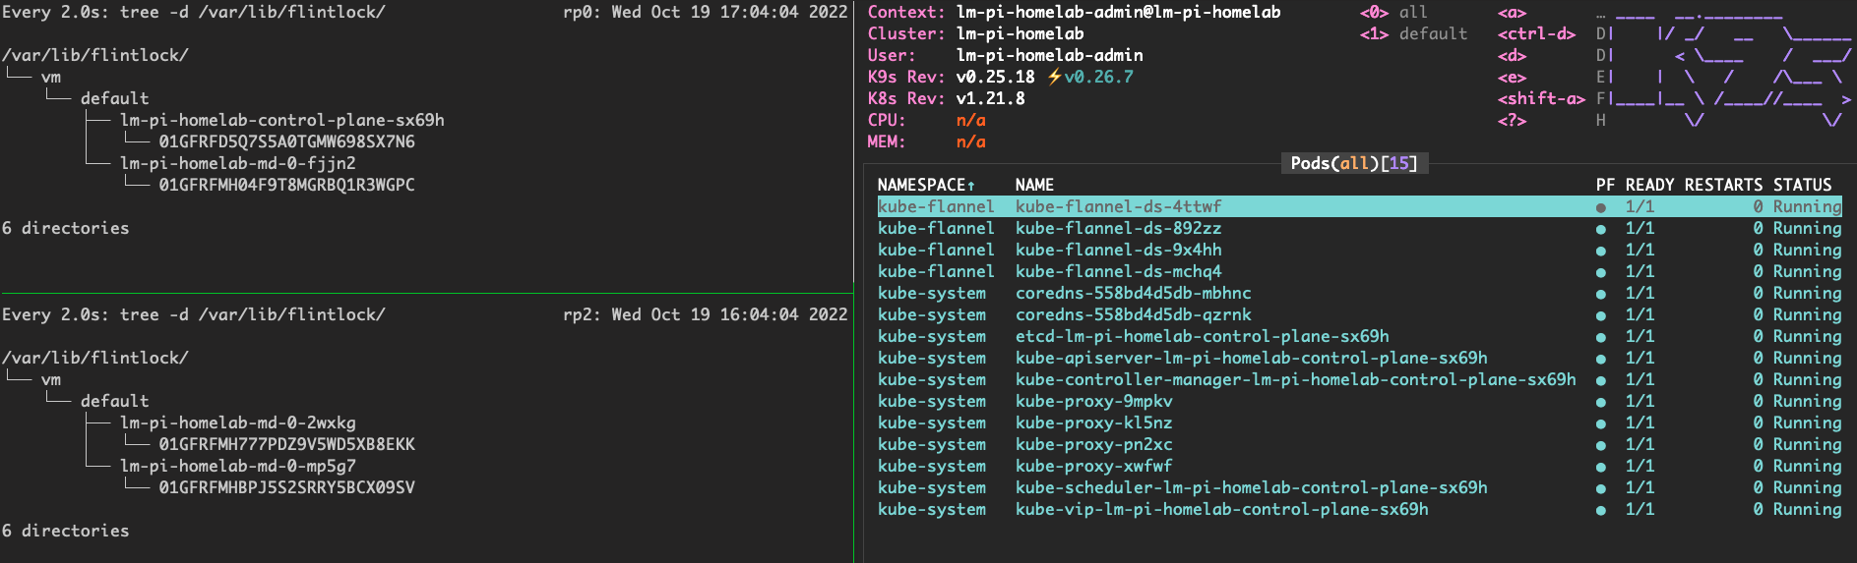The image size is (1857, 563).
Task: Click 01GFRFMH777PDZ9V5WD5XB8EKK directory in rp2 pane
Action: point(287,444)
